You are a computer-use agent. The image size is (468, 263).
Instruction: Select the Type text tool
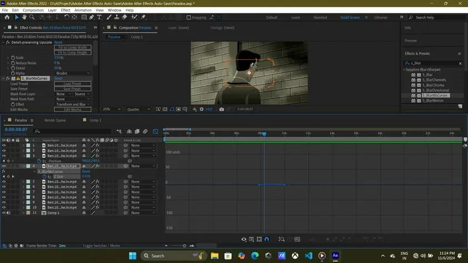[99, 17]
